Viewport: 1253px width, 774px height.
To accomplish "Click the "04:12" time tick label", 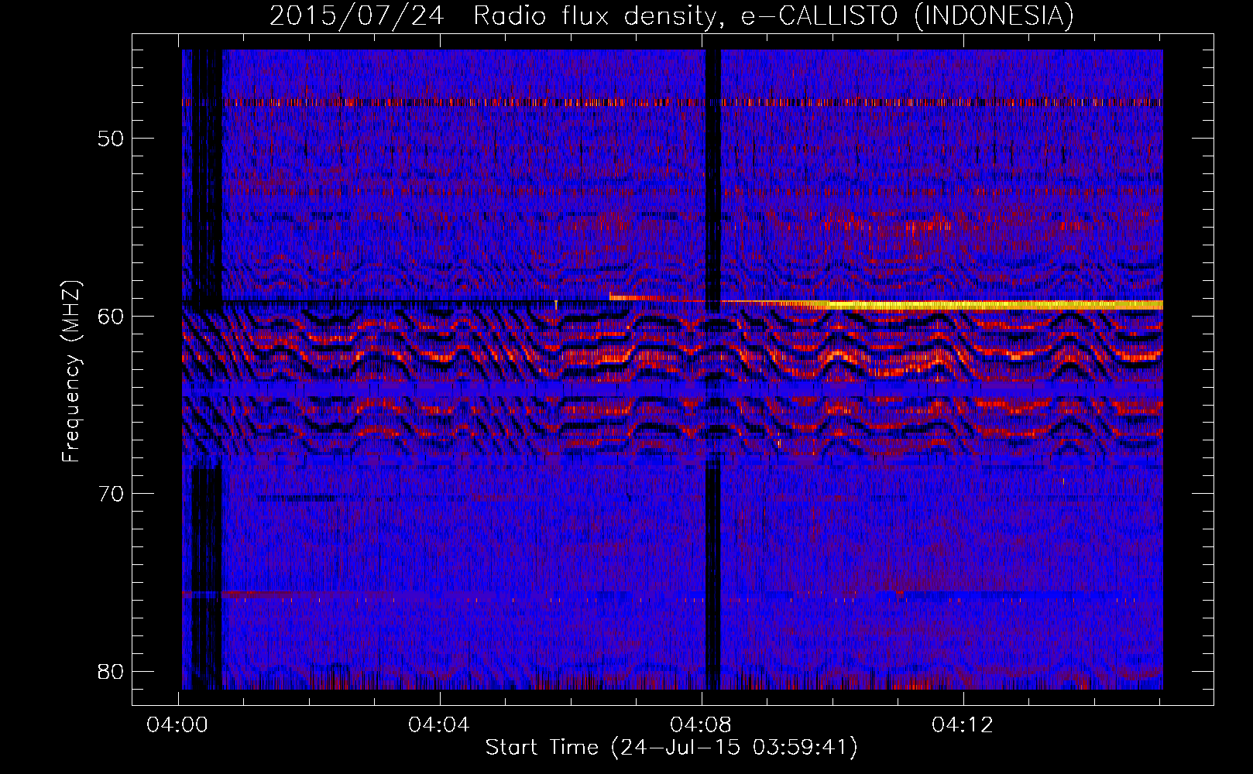I will point(963,725).
